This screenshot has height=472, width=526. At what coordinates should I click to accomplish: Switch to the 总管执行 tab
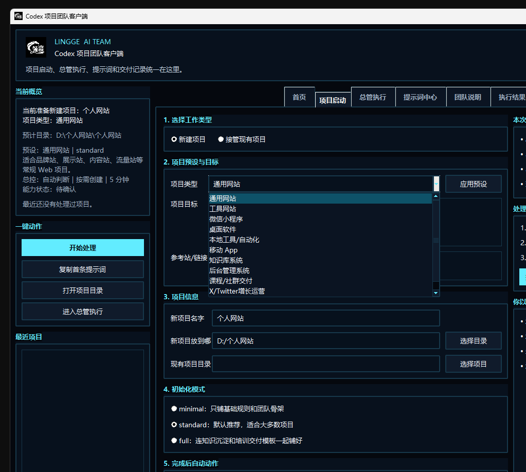(x=373, y=97)
